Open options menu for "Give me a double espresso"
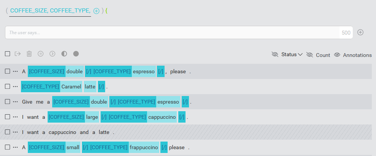The width and height of the screenshot is (376, 156). point(16,102)
